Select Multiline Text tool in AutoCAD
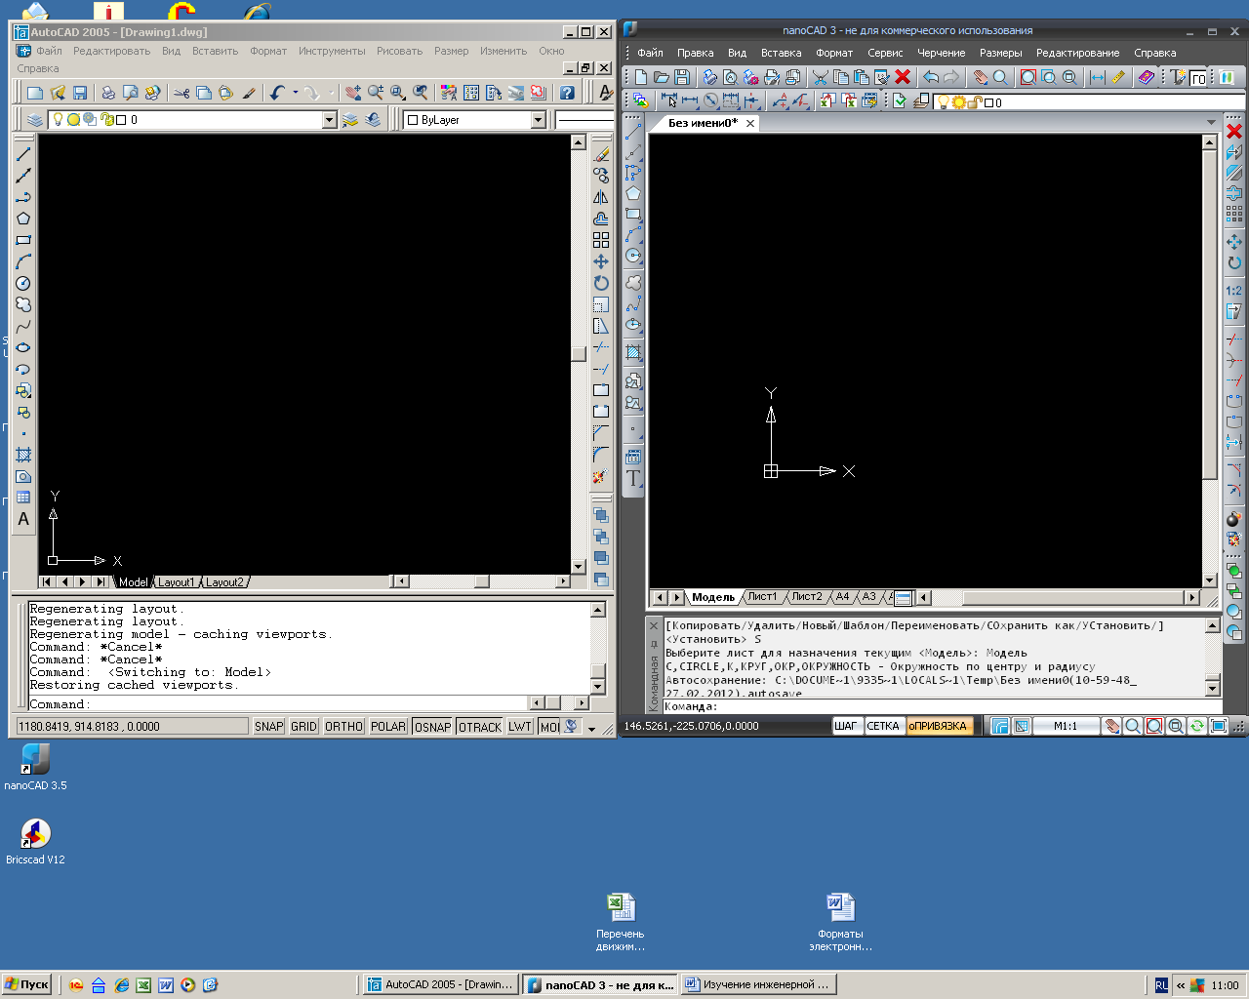Image resolution: width=1249 pixels, height=999 pixels. (x=23, y=519)
